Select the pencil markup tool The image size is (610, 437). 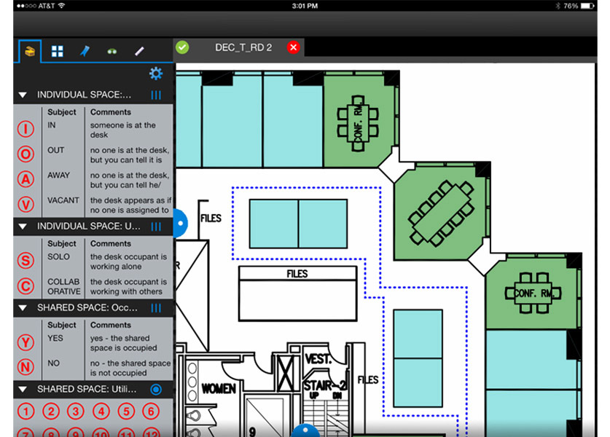(139, 51)
